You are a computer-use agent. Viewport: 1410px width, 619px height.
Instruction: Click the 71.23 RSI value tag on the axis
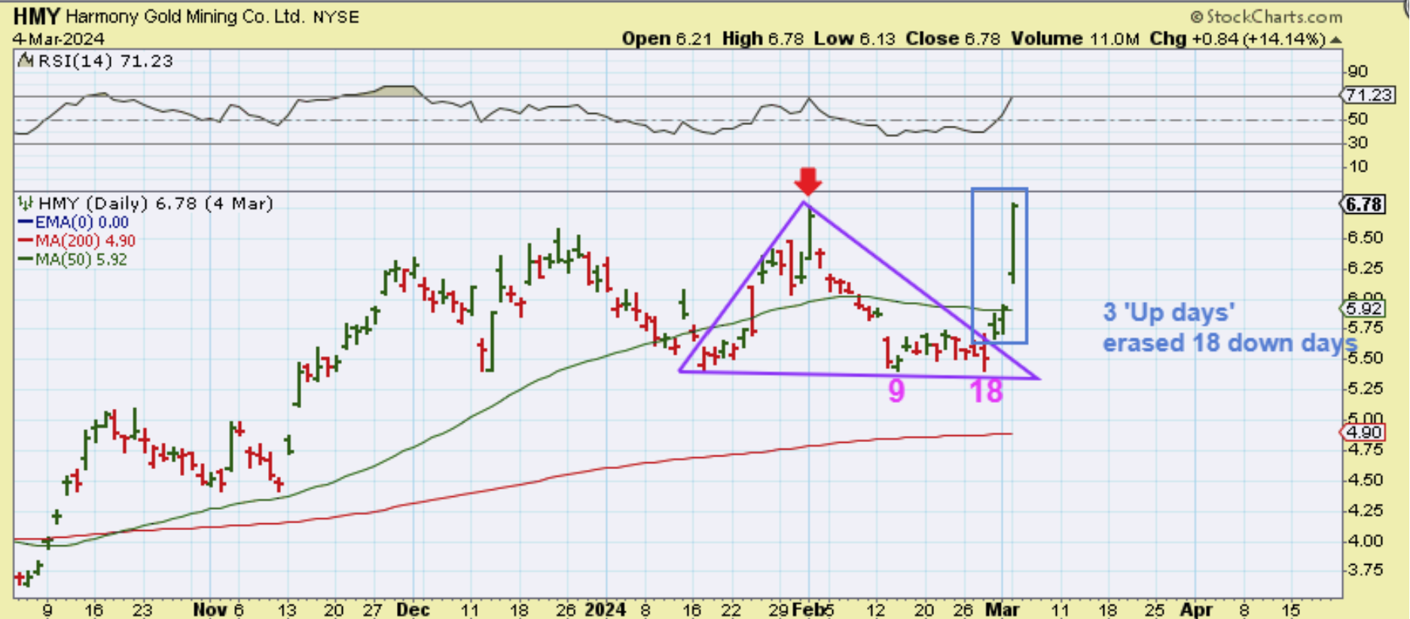click(x=1369, y=95)
